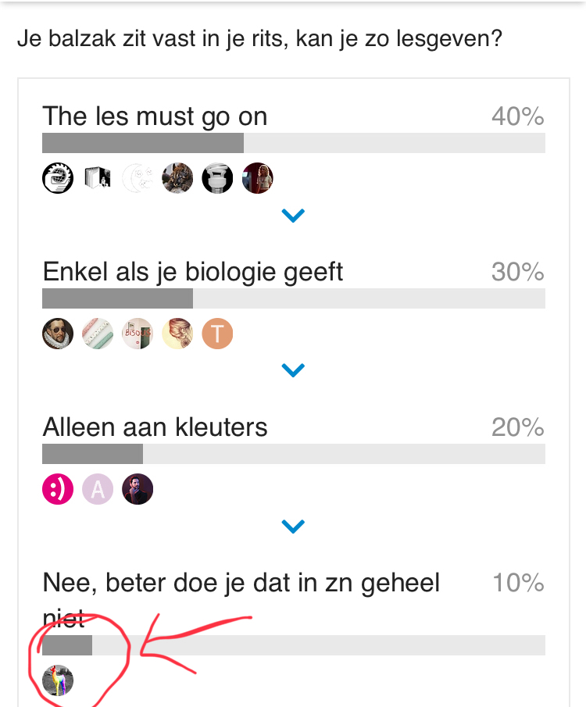Click the crescent moon voter avatar

[x=138, y=179]
